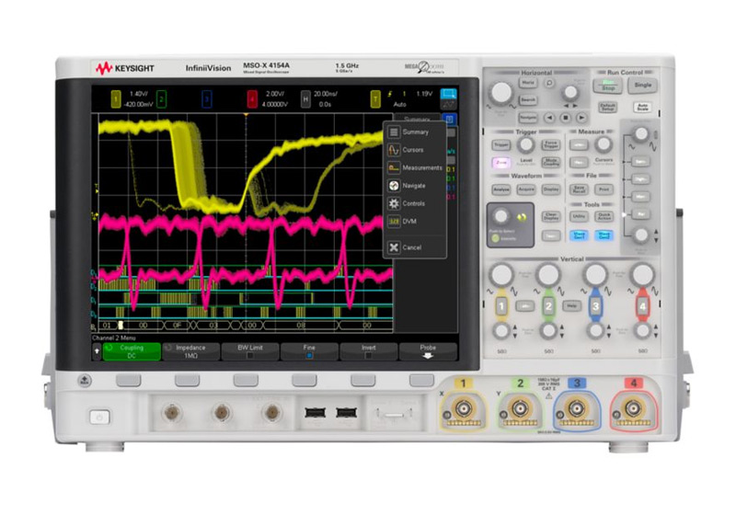
Task: Select the DVM icon
Action: [394, 221]
